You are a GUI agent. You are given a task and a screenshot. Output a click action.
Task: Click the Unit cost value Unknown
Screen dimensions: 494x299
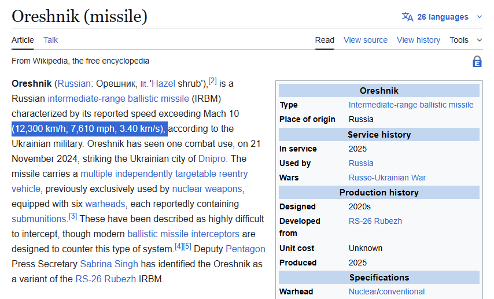(366, 248)
